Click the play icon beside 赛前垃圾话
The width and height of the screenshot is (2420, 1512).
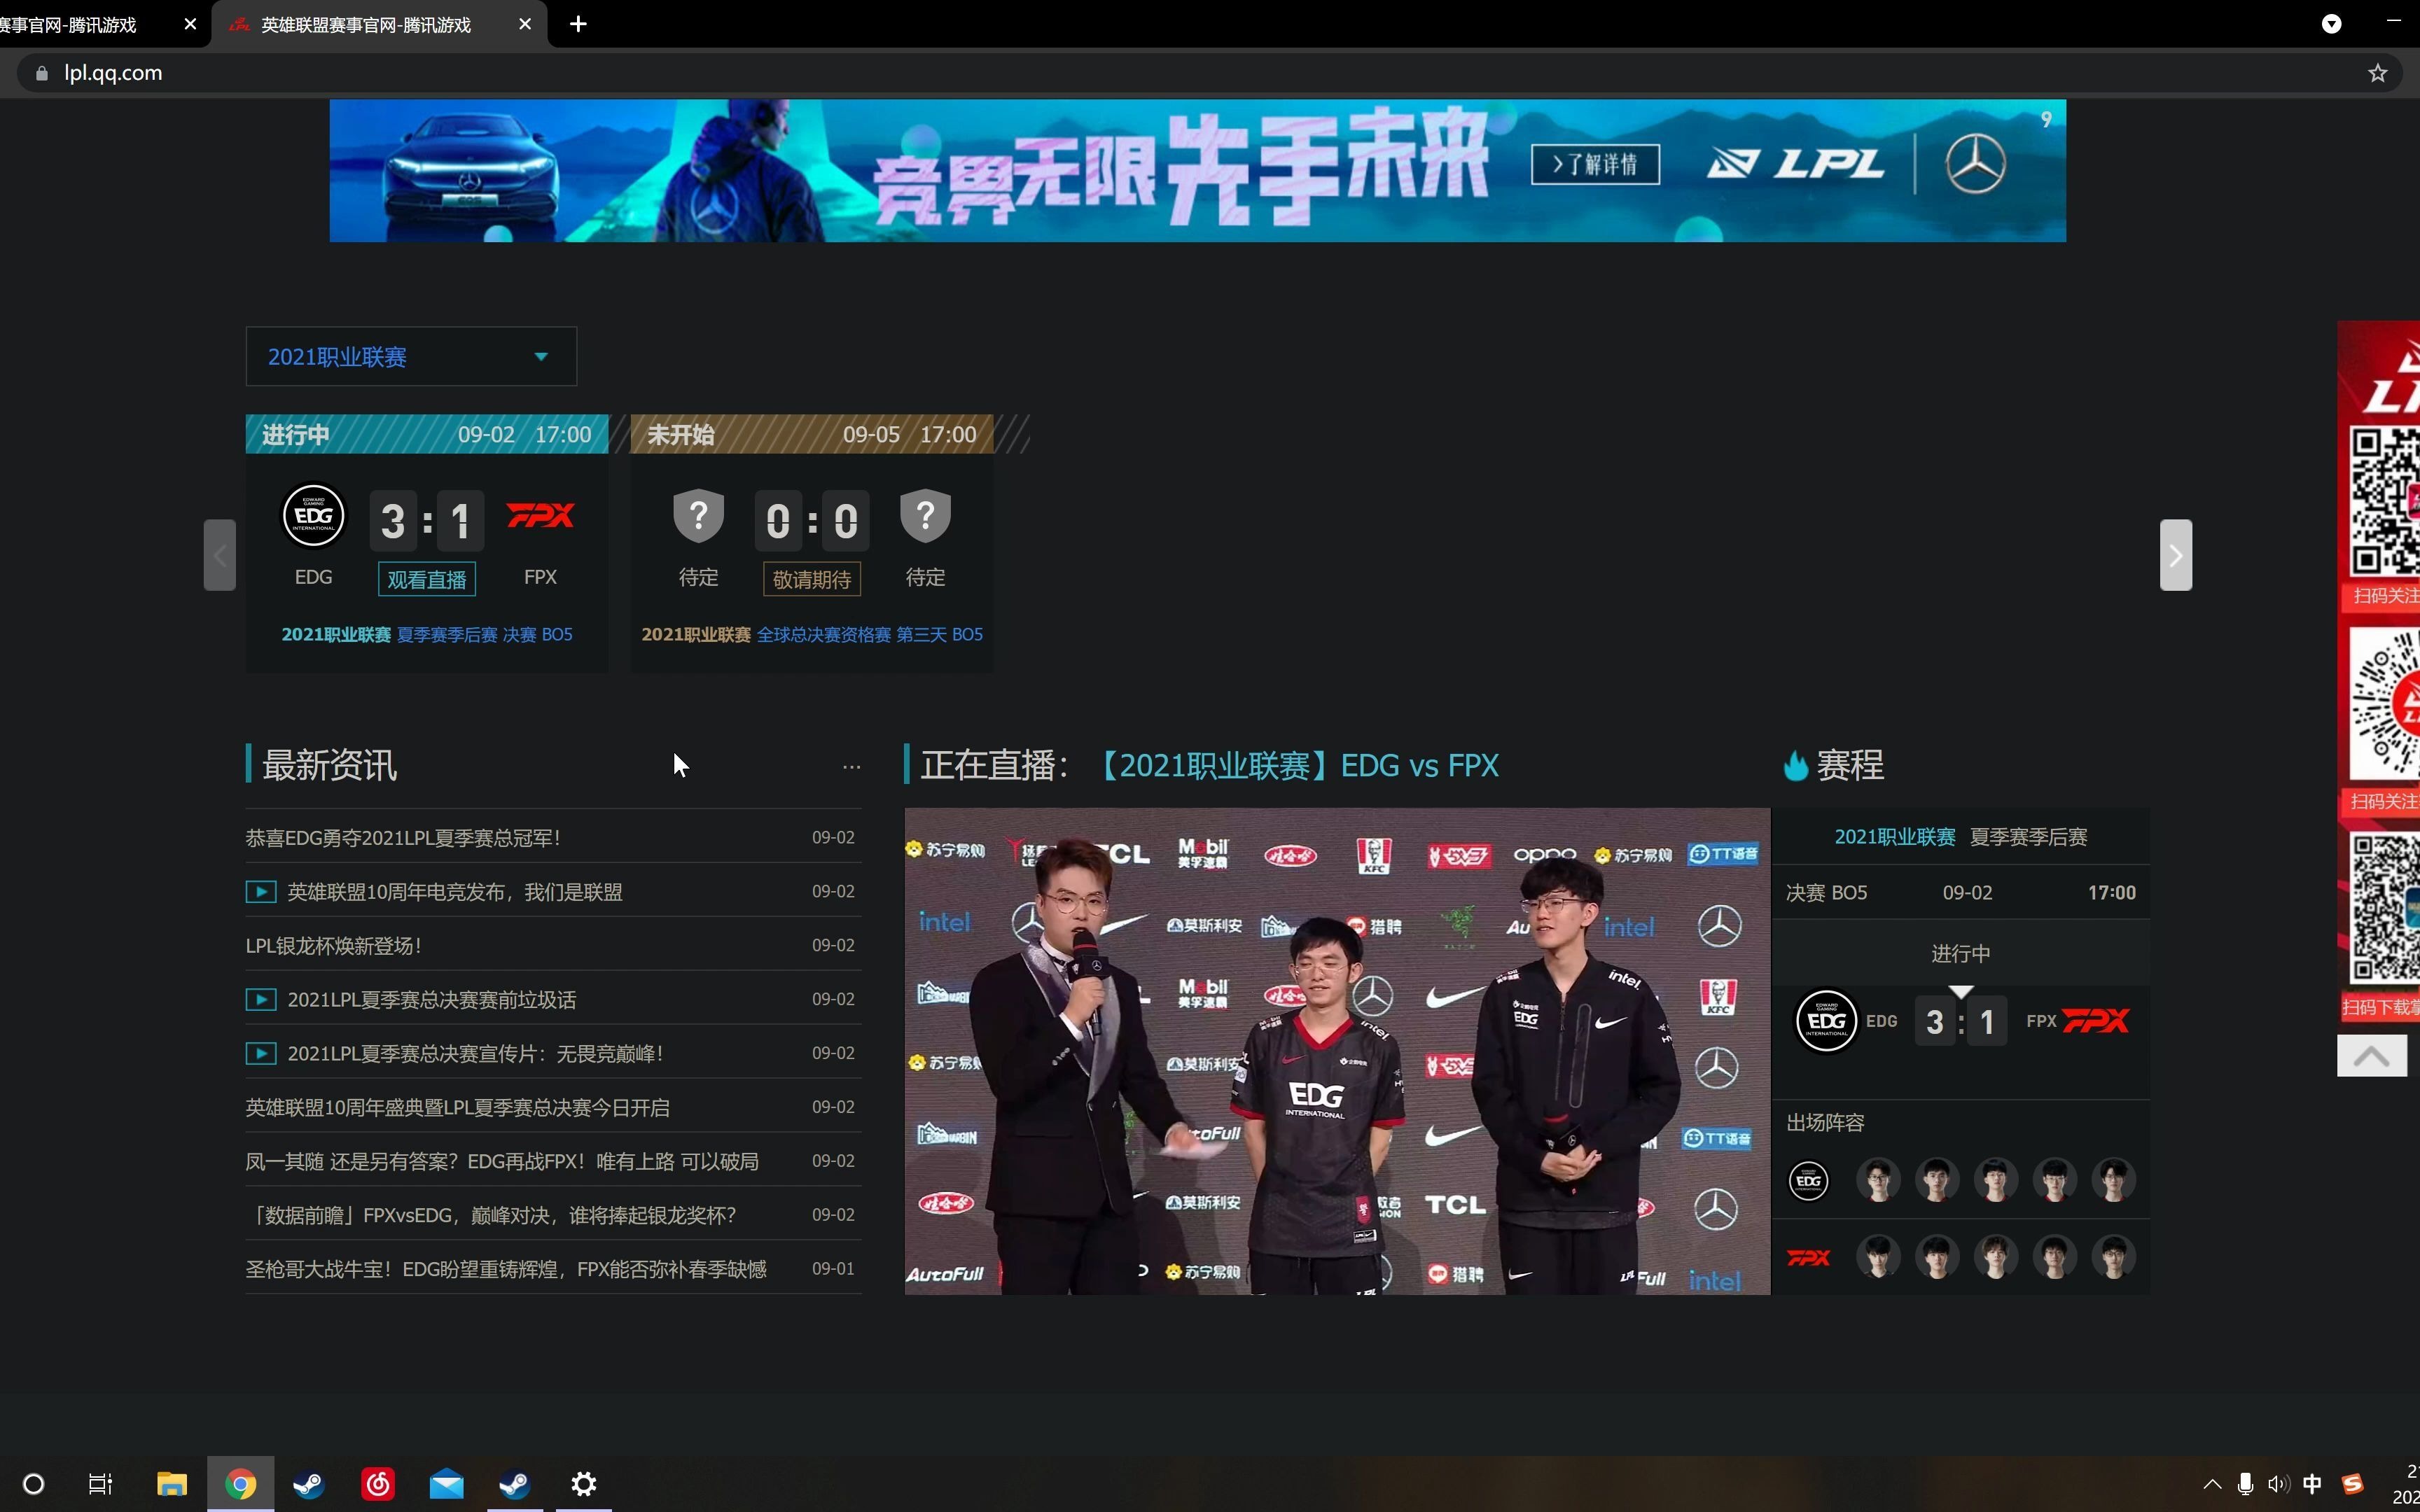click(261, 1000)
